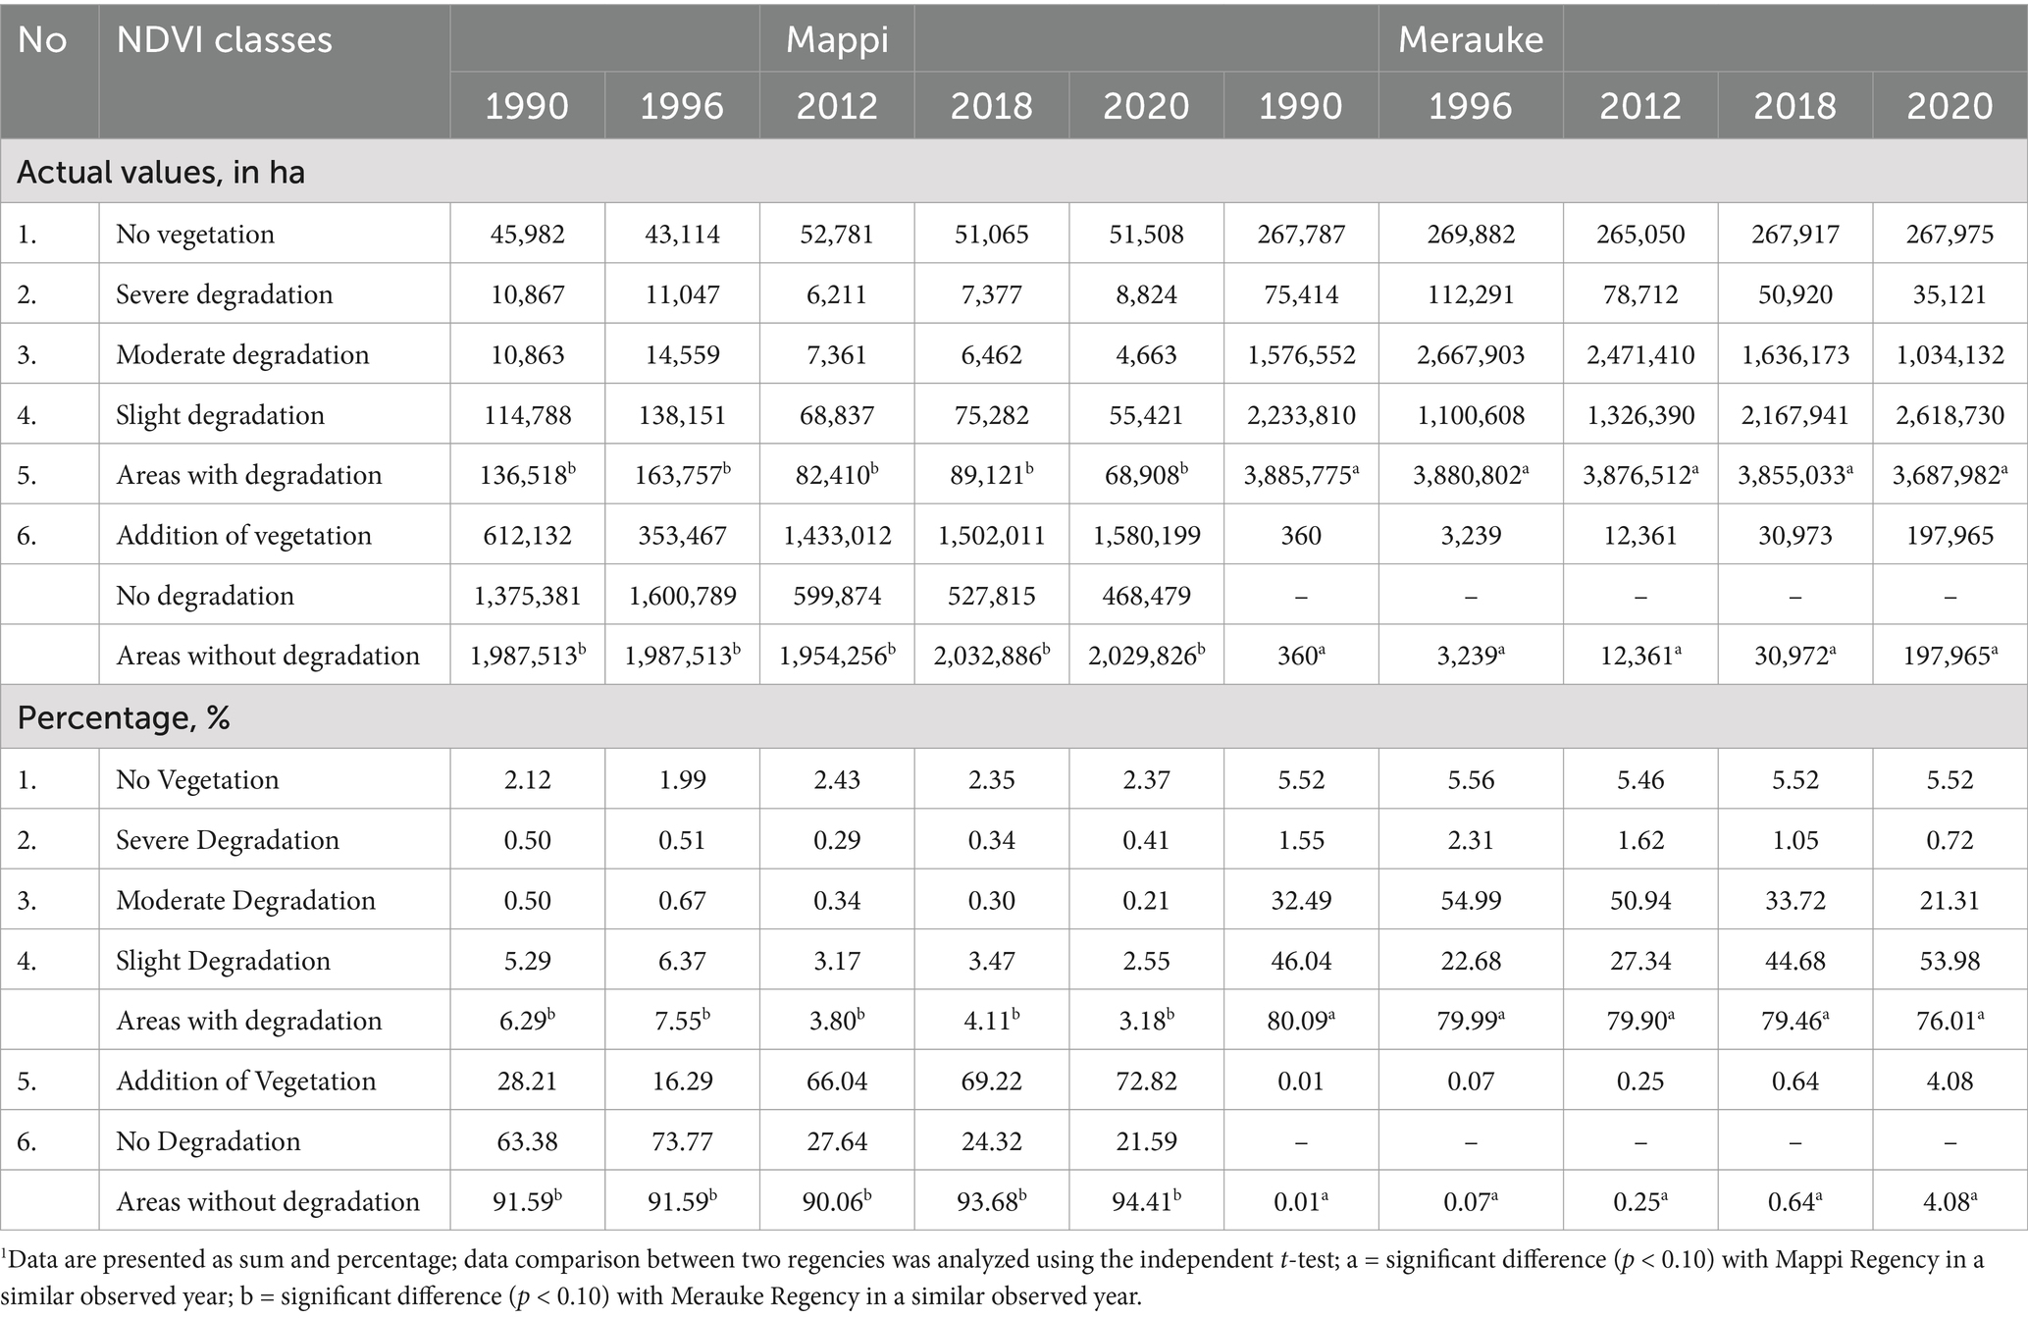This screenshot has height=1318, width=2028.
Task: Click the 'Addition of vegetation' row label
Action: pyautogui.click(x=243, y=535)
